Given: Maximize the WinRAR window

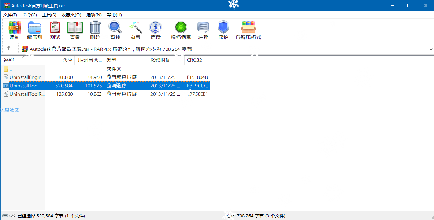Looking at the screenshot, I should click(x=409, y=5).
